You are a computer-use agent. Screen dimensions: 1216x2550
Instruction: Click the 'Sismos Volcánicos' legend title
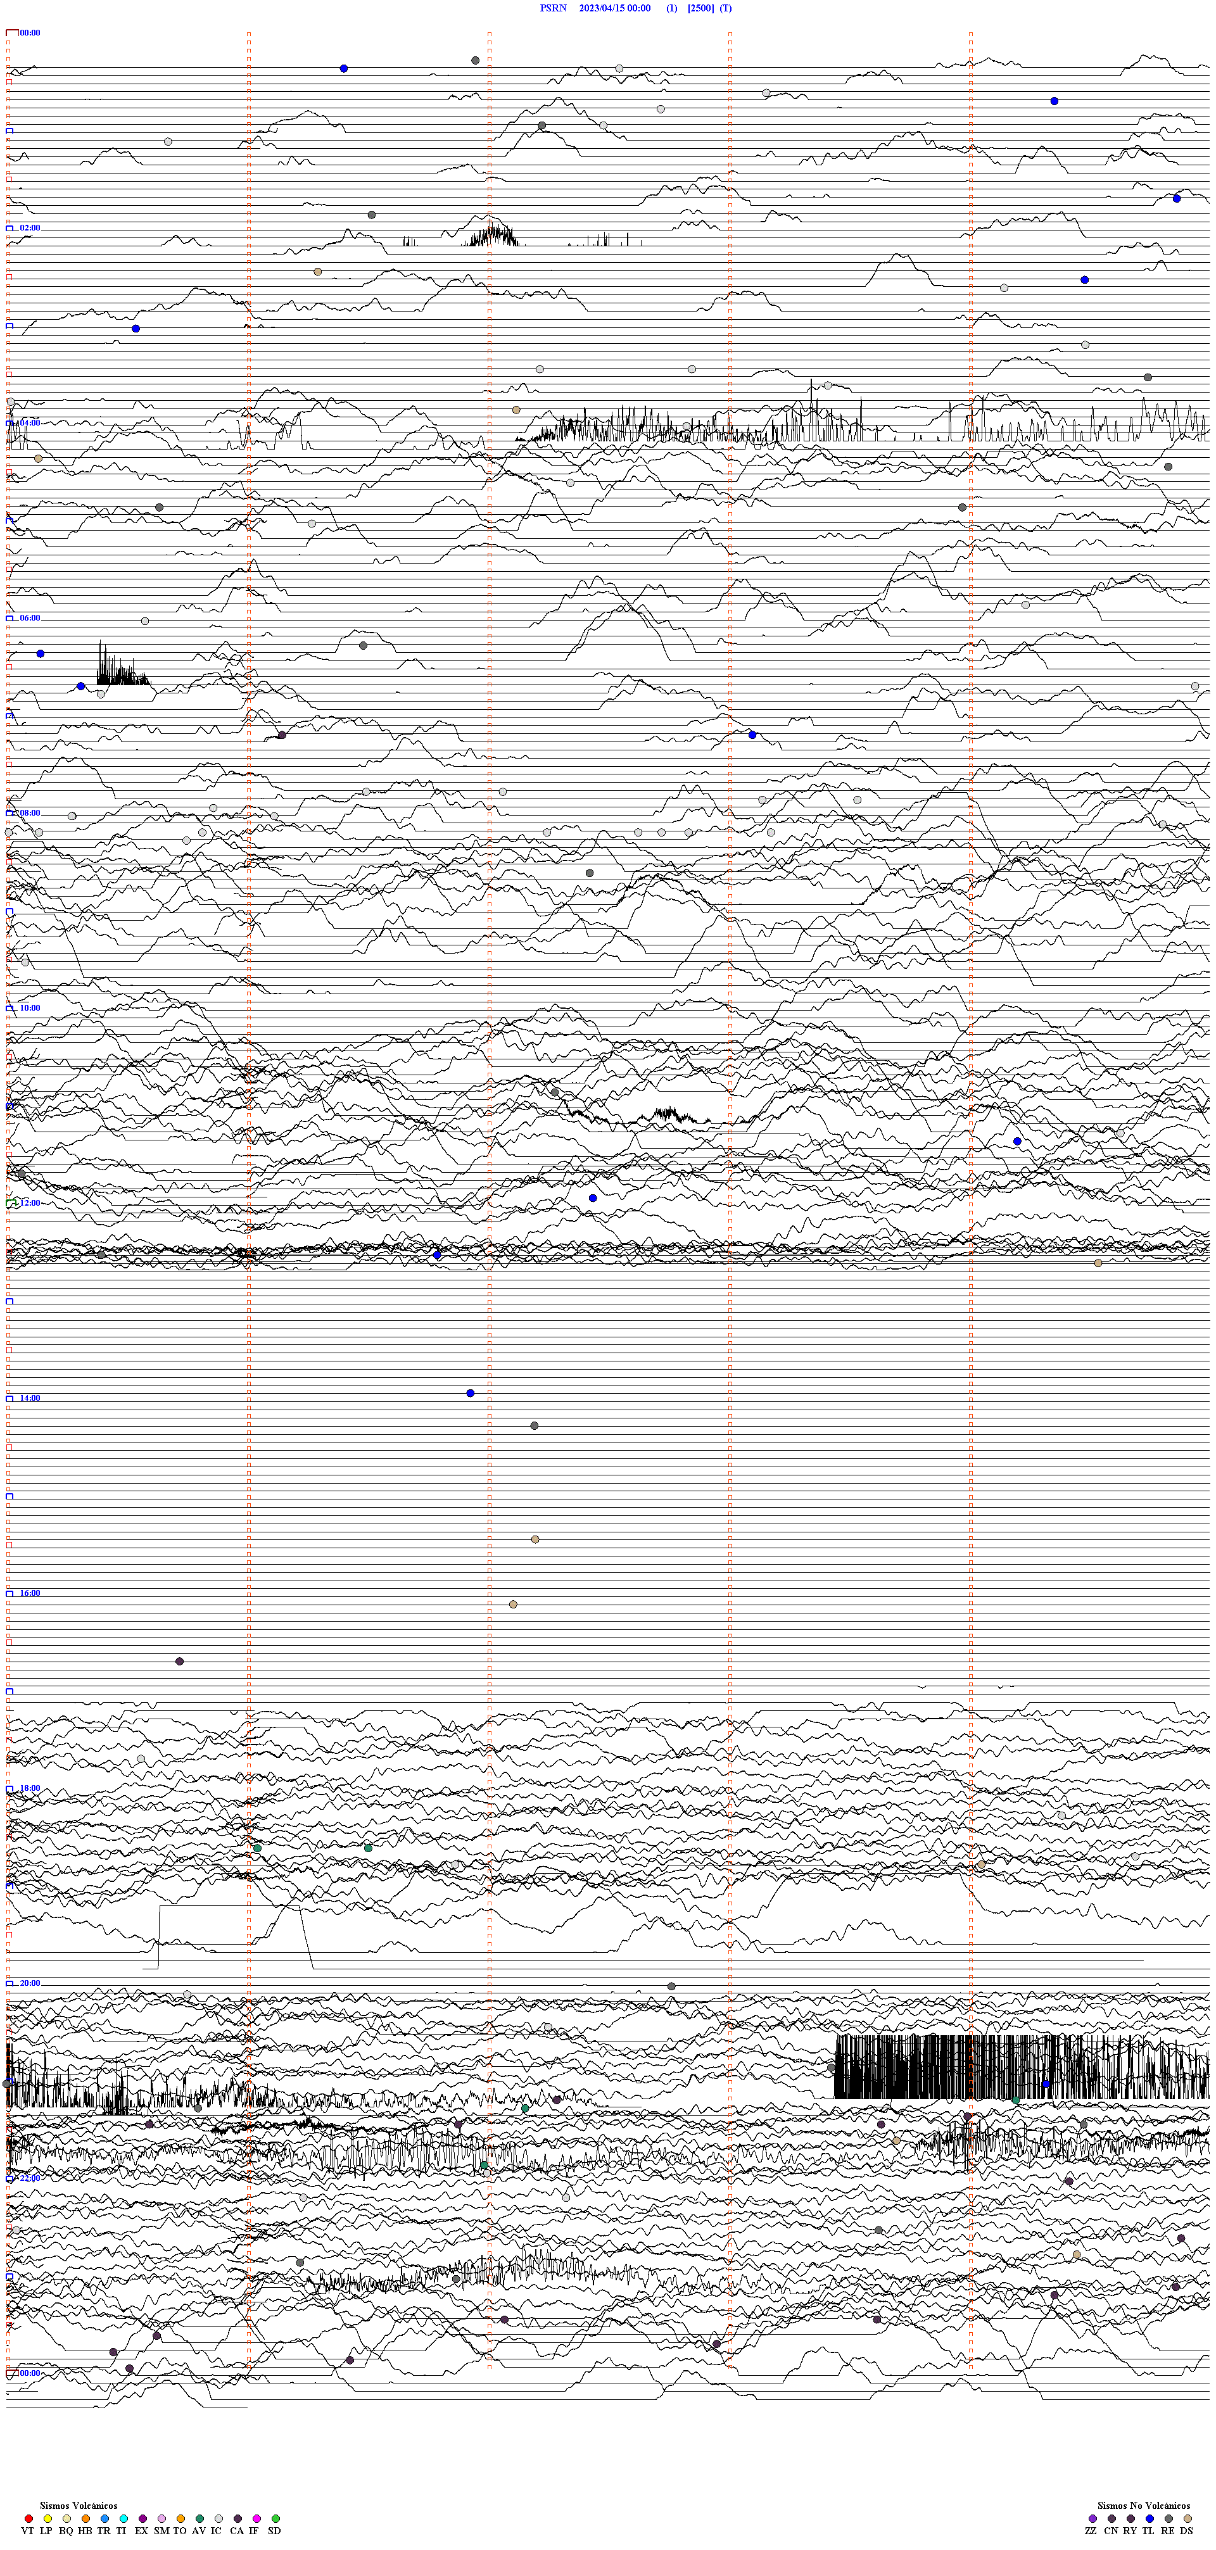79,2506
